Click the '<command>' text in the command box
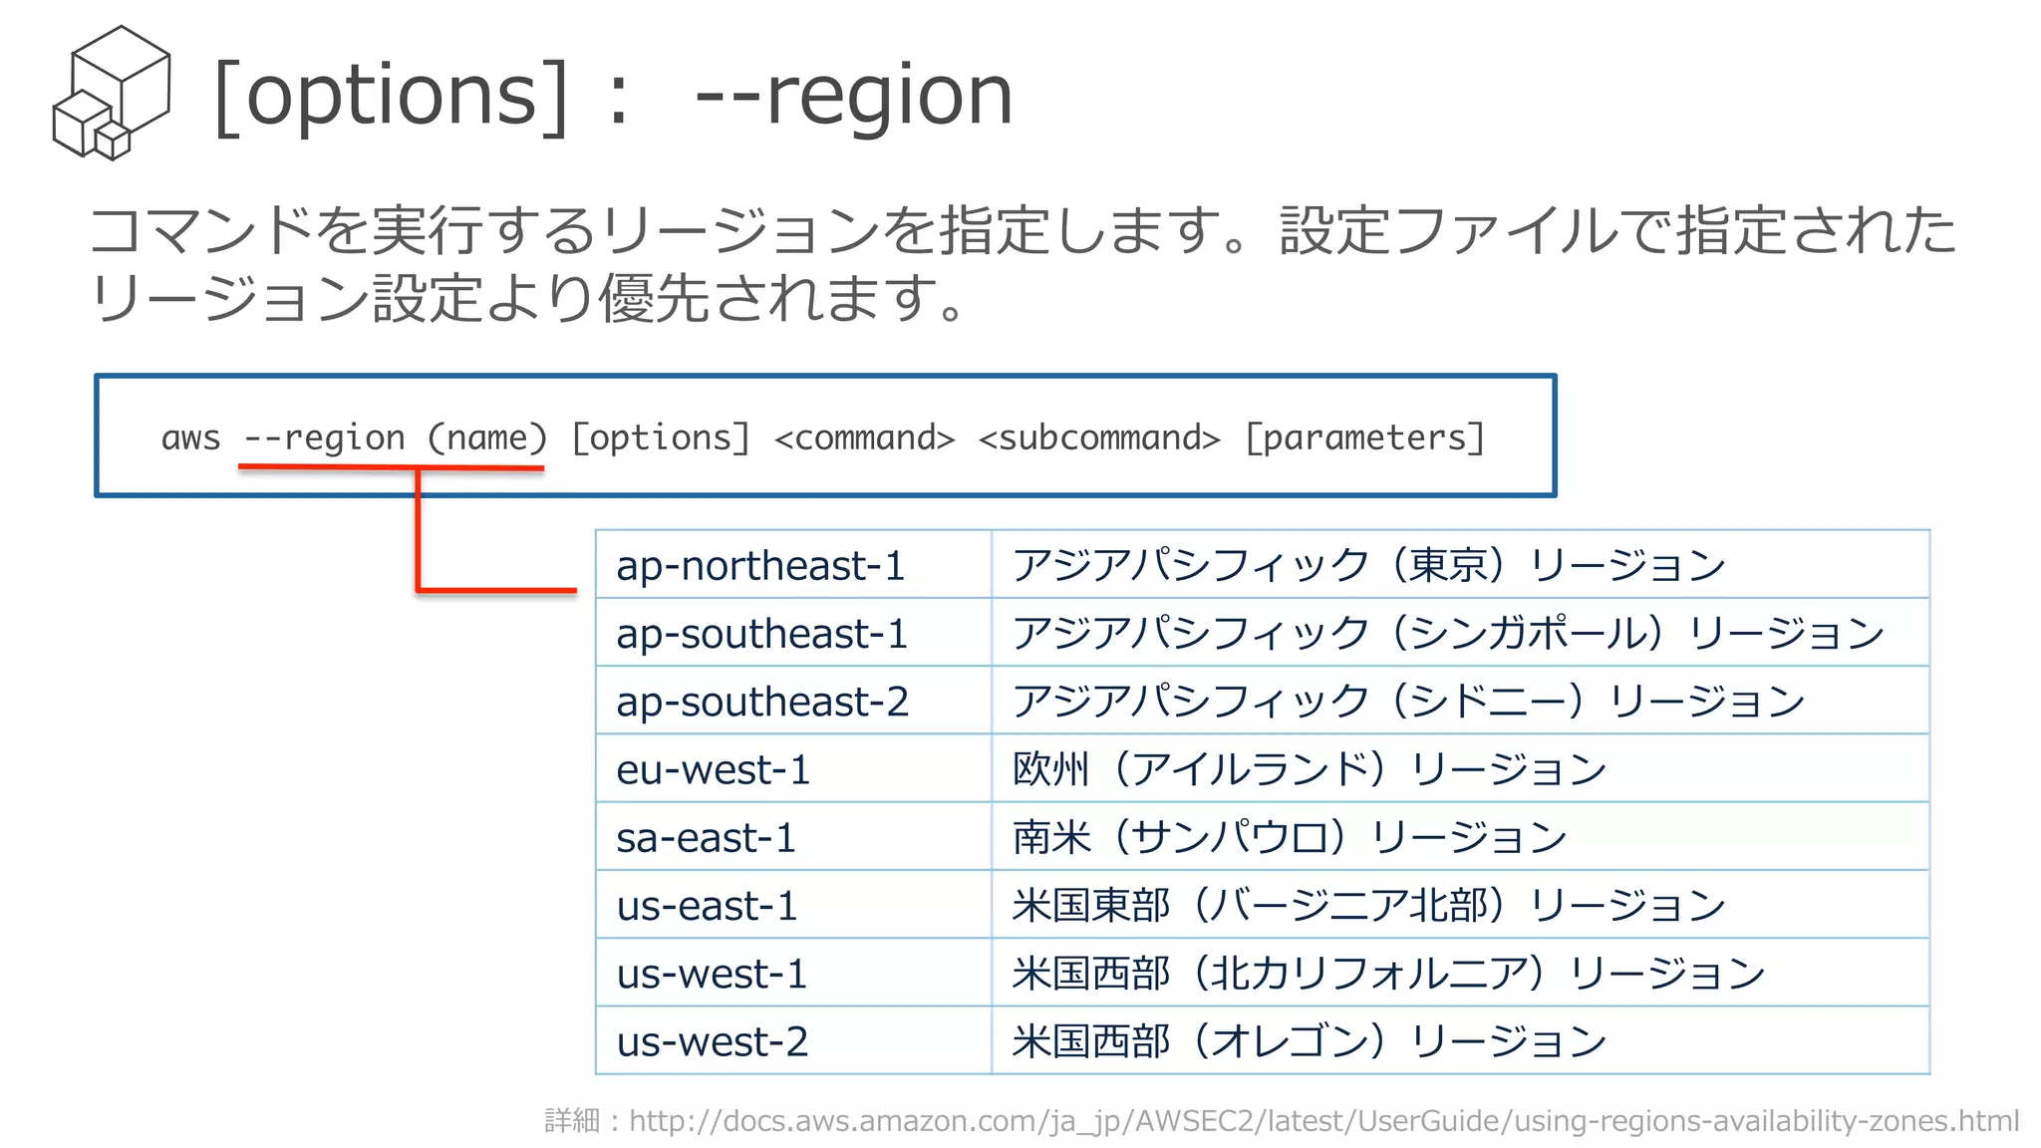 pyautogui.click(x=864, y=437)
